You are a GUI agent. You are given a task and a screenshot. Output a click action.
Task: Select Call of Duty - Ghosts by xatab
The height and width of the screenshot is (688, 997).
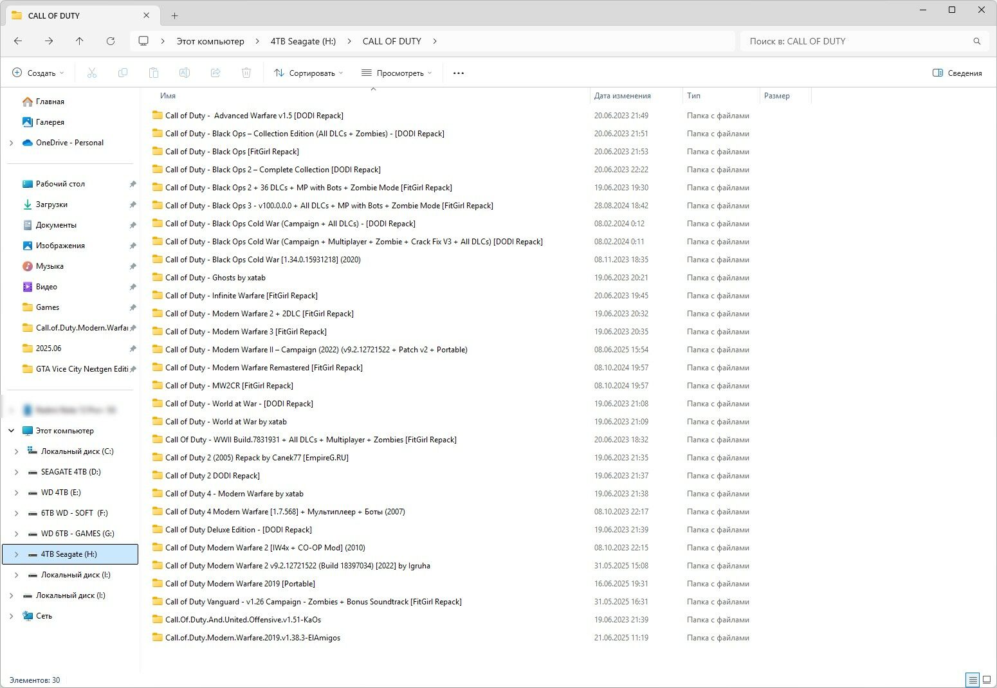coord(215,278)
